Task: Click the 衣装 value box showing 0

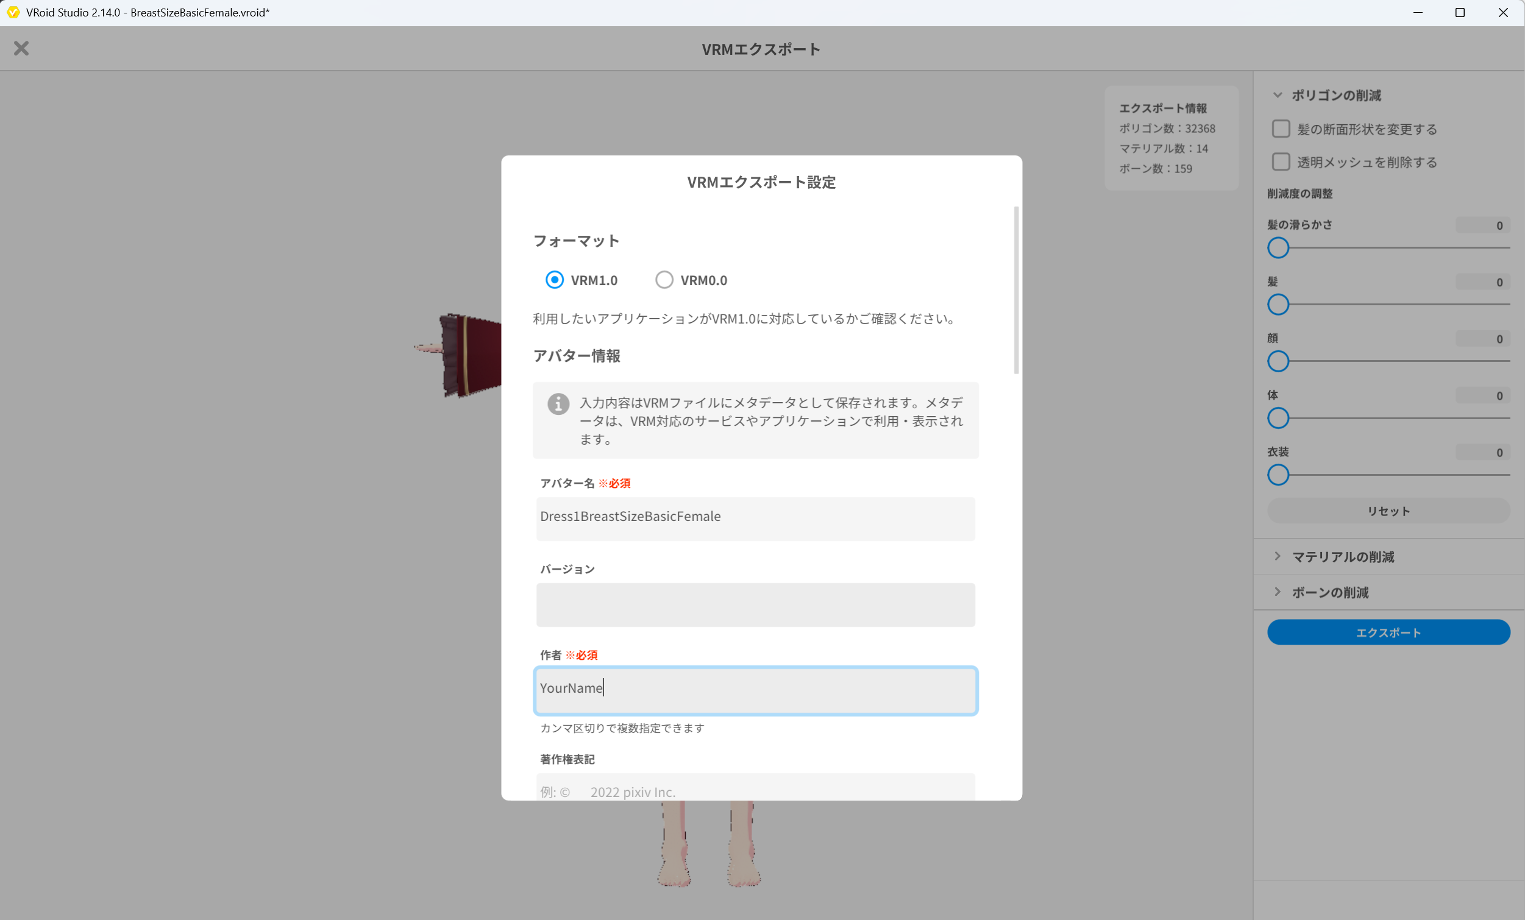Action: tap(1483, 453)
